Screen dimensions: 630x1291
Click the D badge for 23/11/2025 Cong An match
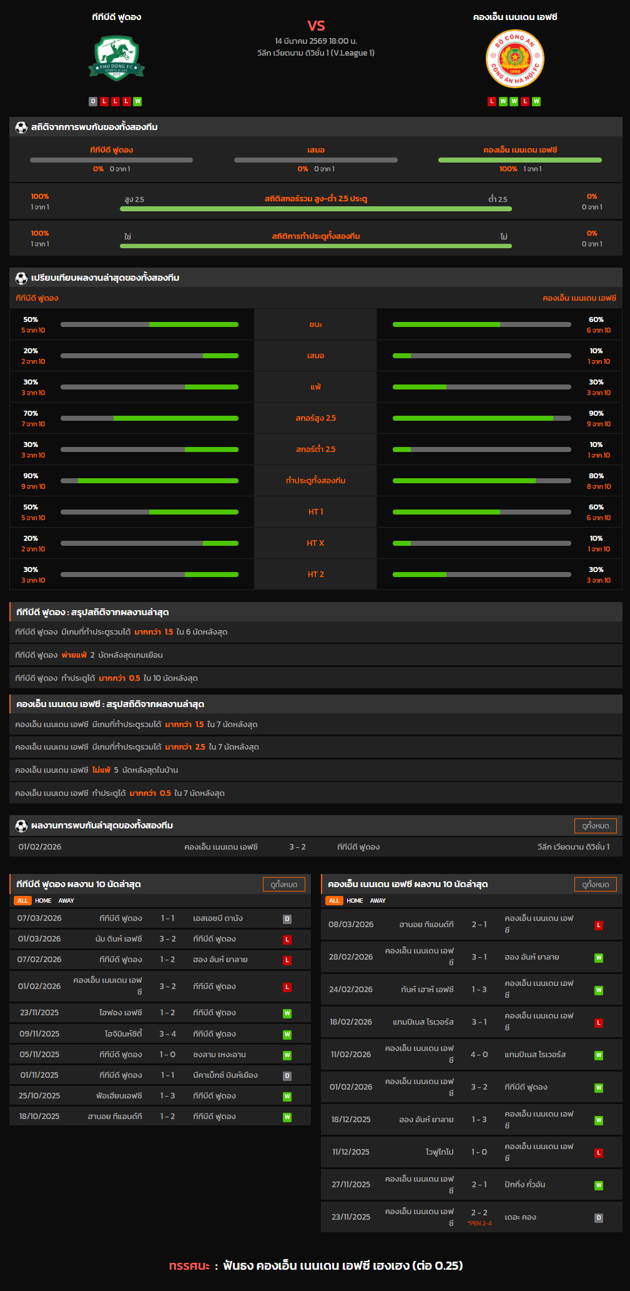click(x=598, y=1217)
